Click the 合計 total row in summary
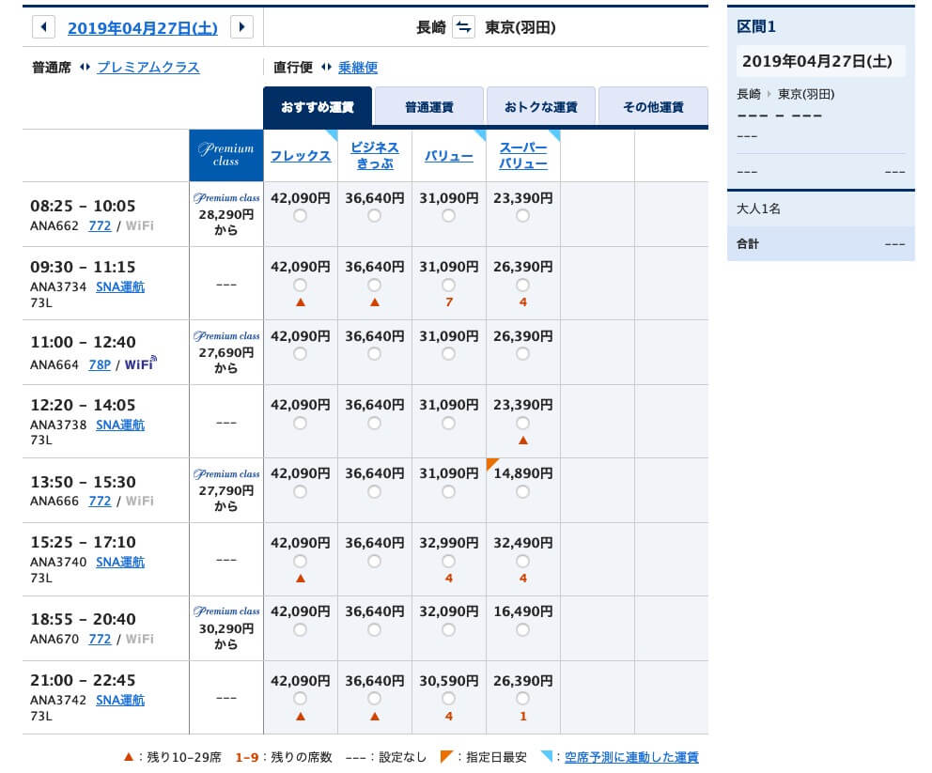Viewport: 932px width, 773px height. click(x=820, y=243)
